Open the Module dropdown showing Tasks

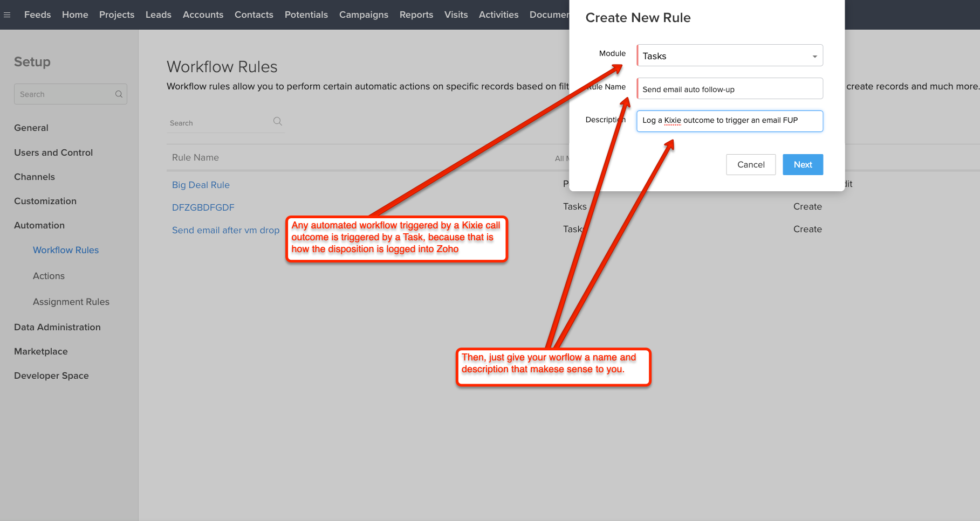point(730,55)
